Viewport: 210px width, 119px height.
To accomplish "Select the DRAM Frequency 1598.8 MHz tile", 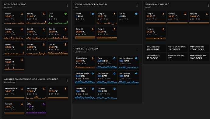I will [x=156, y=48].
